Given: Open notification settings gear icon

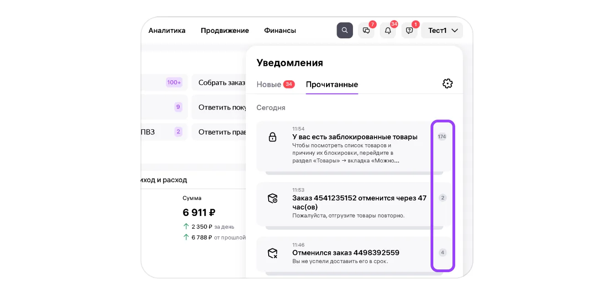Looking at the screenshot, I should coord(447,84).
